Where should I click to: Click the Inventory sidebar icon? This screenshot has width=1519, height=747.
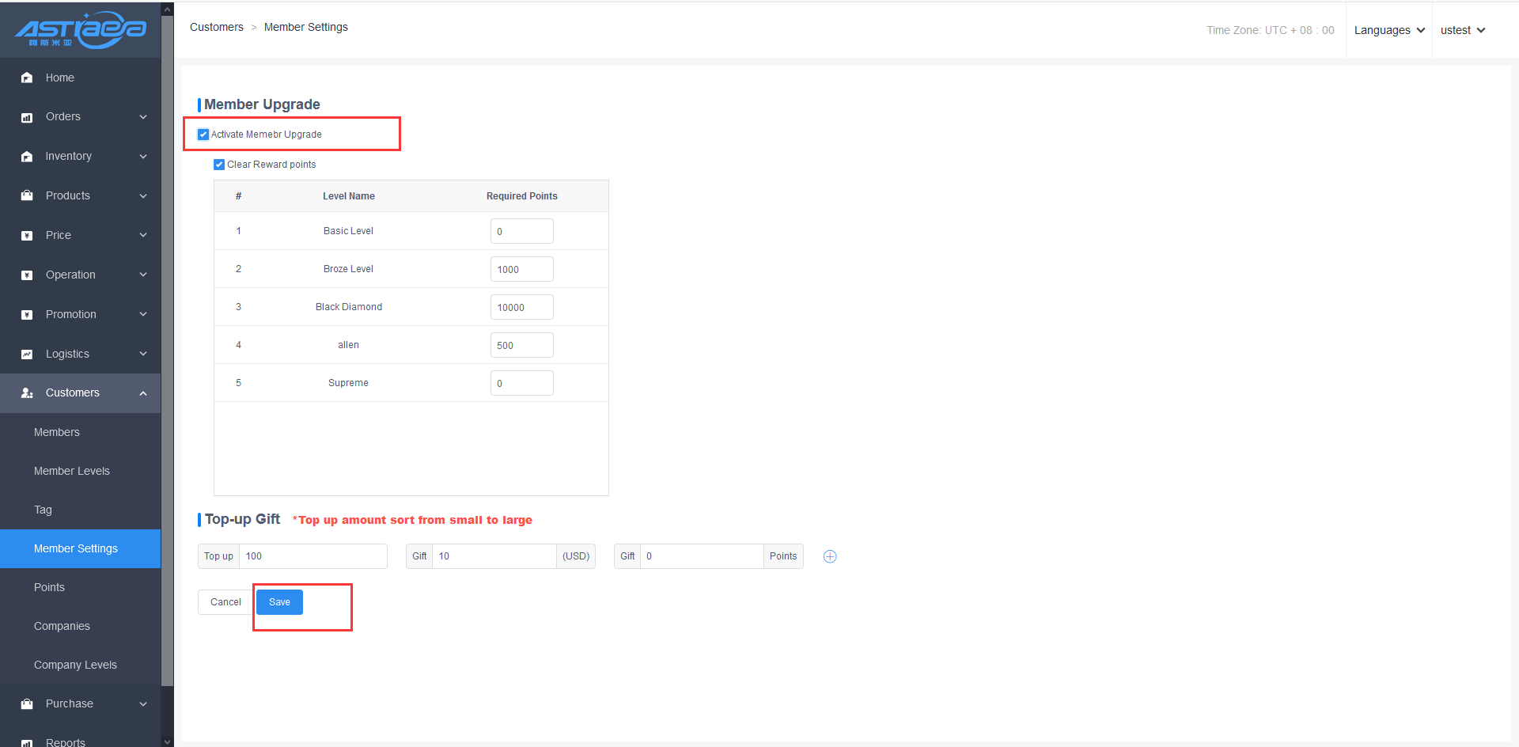27,157
